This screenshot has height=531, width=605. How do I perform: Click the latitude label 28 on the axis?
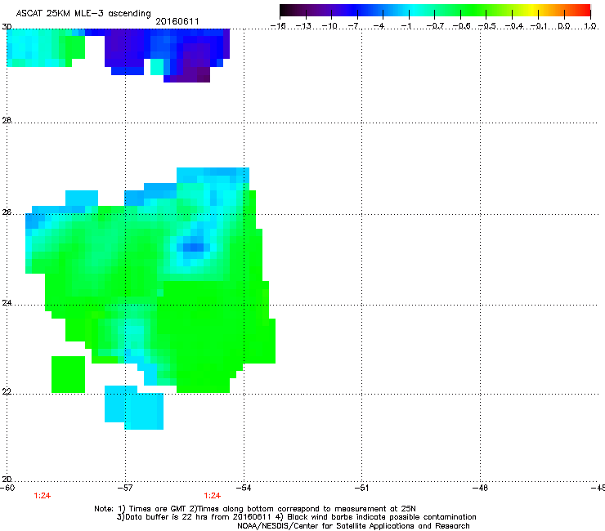point(7,121)
